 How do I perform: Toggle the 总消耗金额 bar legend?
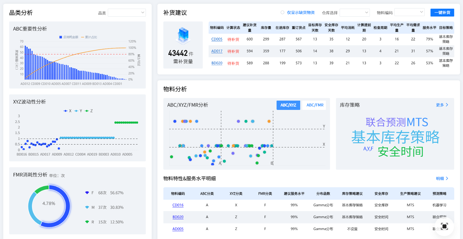(x=69, y=37)
